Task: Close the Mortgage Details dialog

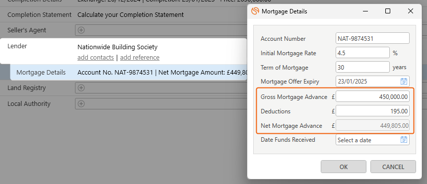Action: [x=411, y=11]
